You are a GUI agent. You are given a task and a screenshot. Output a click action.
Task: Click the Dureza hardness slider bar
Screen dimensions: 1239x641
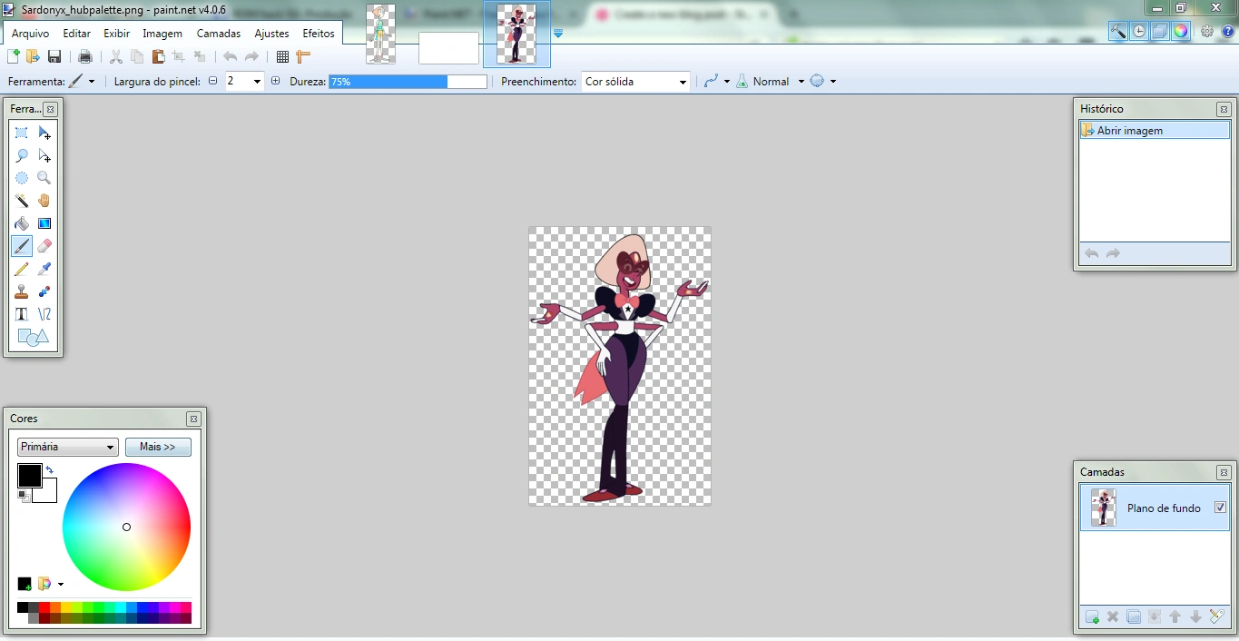click(408, 82)
